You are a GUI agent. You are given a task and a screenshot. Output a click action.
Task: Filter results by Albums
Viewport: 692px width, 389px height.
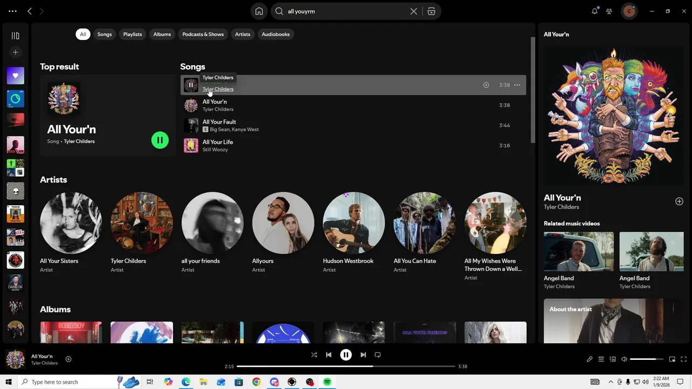(x=162, y=34)
